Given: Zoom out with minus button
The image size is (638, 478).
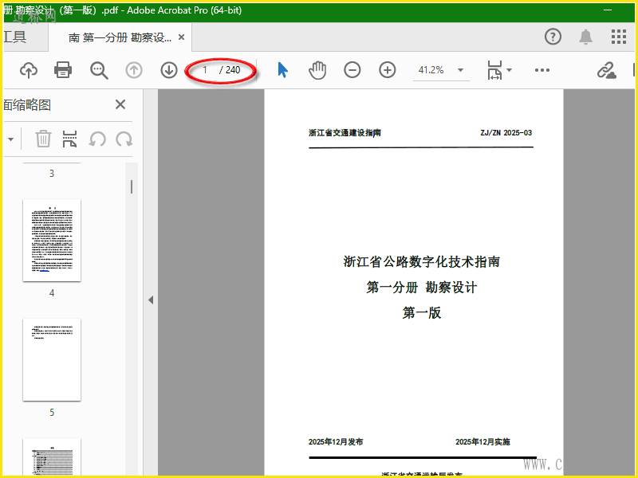Looking at the screenshot, I should click(352, 70).
